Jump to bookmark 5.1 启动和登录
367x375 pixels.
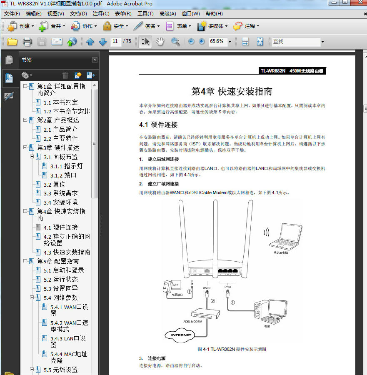(64, 270)
